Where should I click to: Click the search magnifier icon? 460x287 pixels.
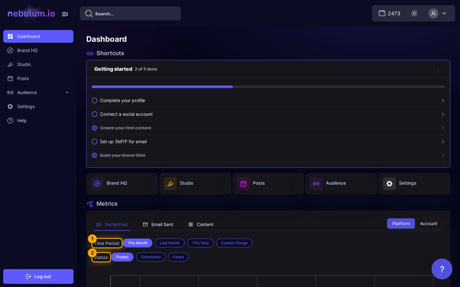tap(89, 14)
